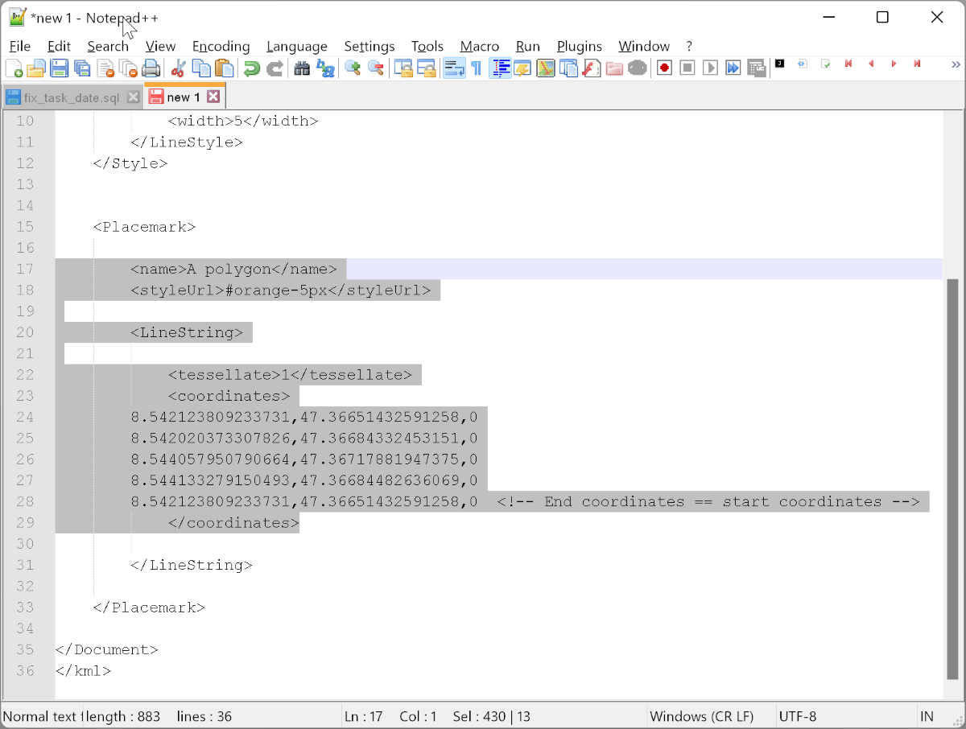Viewport: 966px width, 729px height.
Task: Close the new 1 tab
Action: tap(213, 97)
